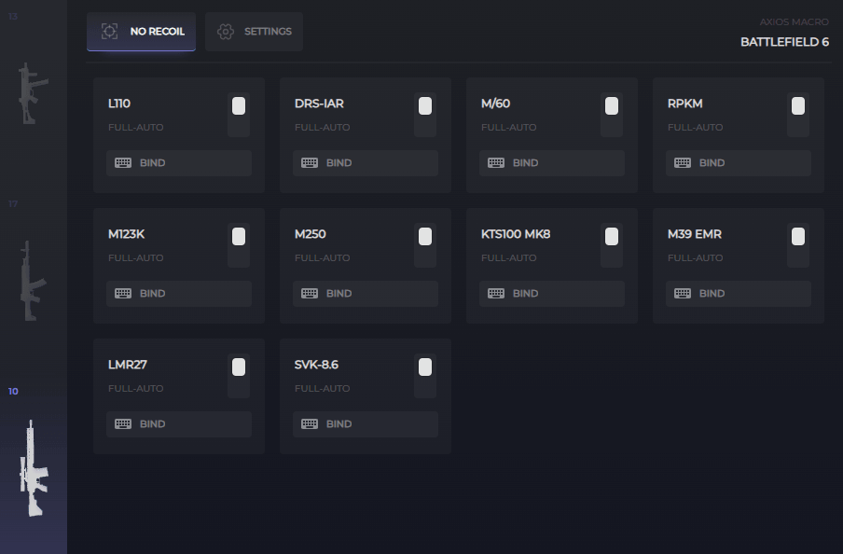Click the BIND button for DRS-IAR

pos(366,163)
